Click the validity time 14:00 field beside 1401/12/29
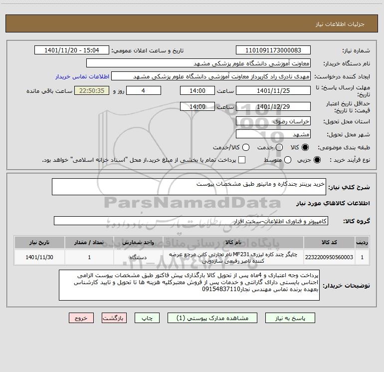This screenshot has width=384, height=372. click(x=197, y=106)
